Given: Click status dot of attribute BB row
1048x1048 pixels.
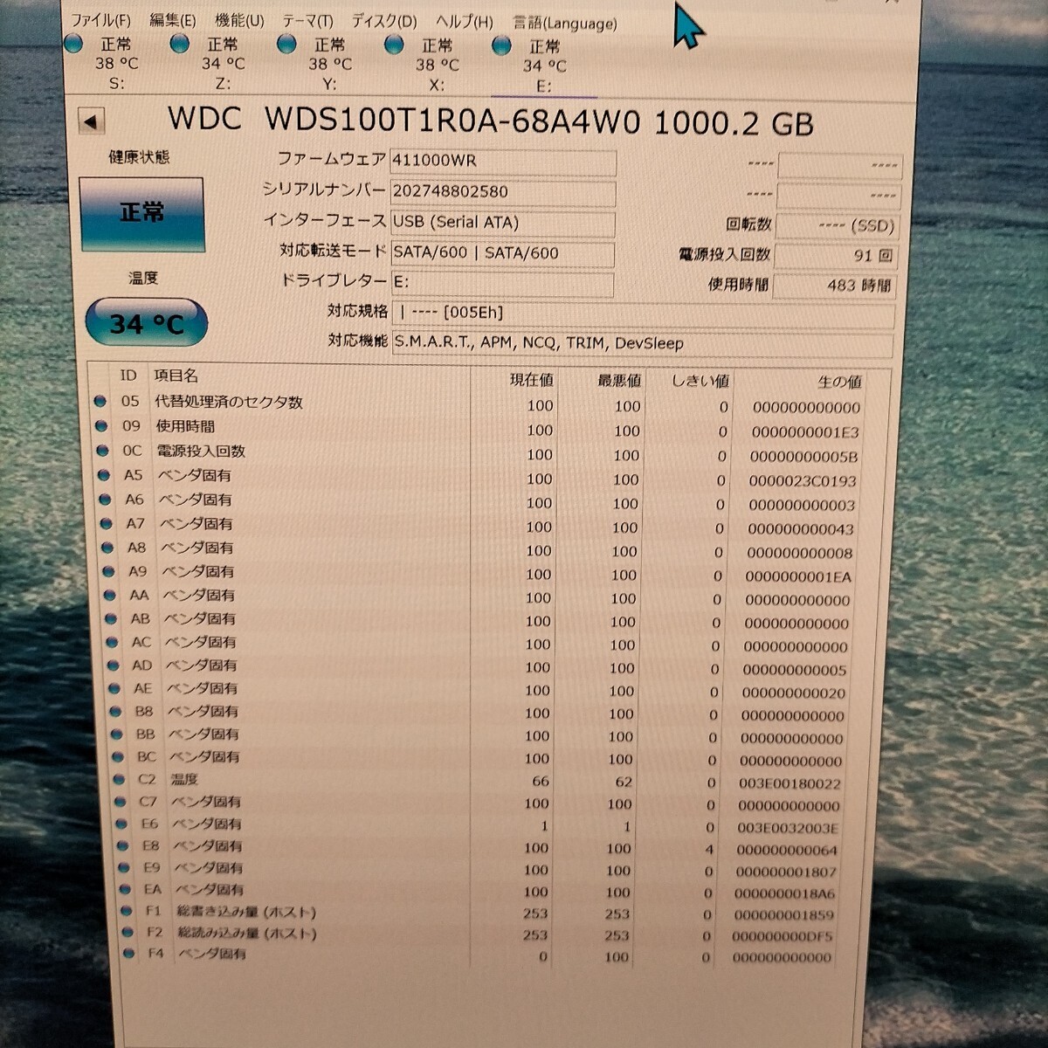Looking at the screenshot, I should coord(117,734).
